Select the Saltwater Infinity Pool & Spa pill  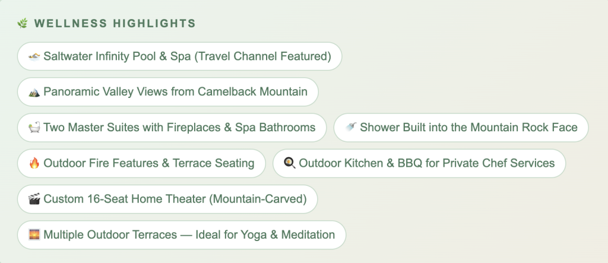tap(179, 57)
